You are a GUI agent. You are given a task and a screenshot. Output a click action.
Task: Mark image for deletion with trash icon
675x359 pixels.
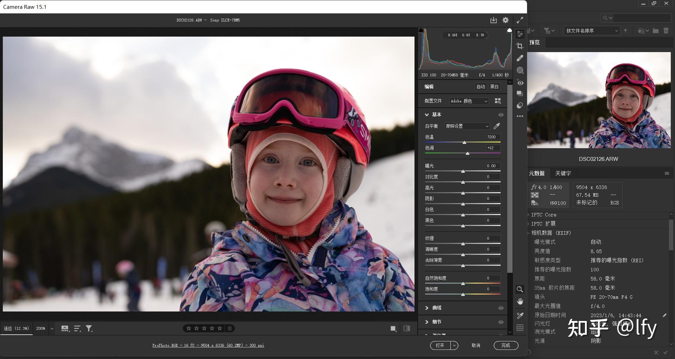click(230, 328)
